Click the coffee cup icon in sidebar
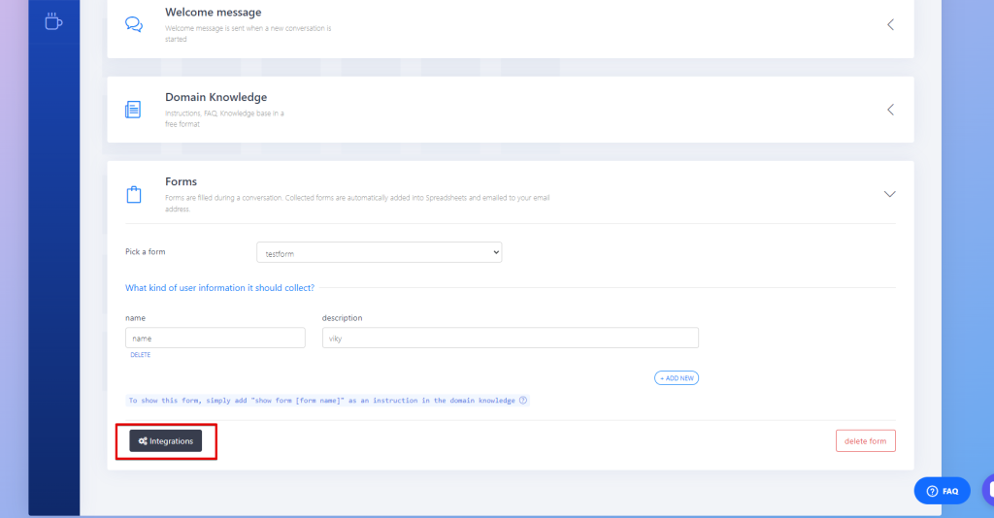 click(53, 21)
